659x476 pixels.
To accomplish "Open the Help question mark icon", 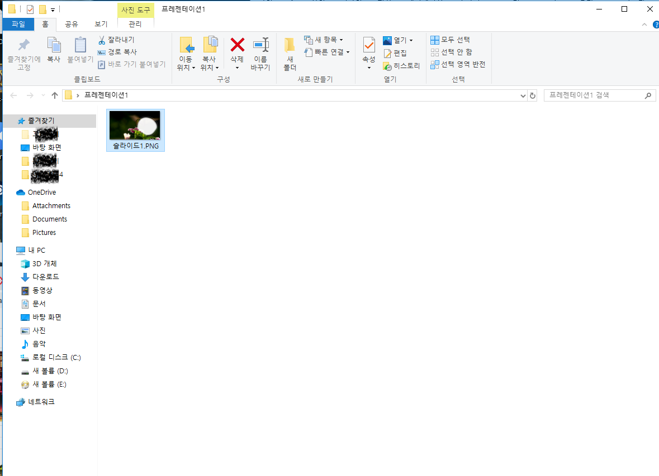I will coord(656,25).
